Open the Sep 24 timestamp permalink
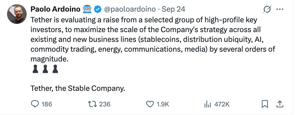This screenshot has height=115, width=297. pyautogui.click(x=173, y=9)
